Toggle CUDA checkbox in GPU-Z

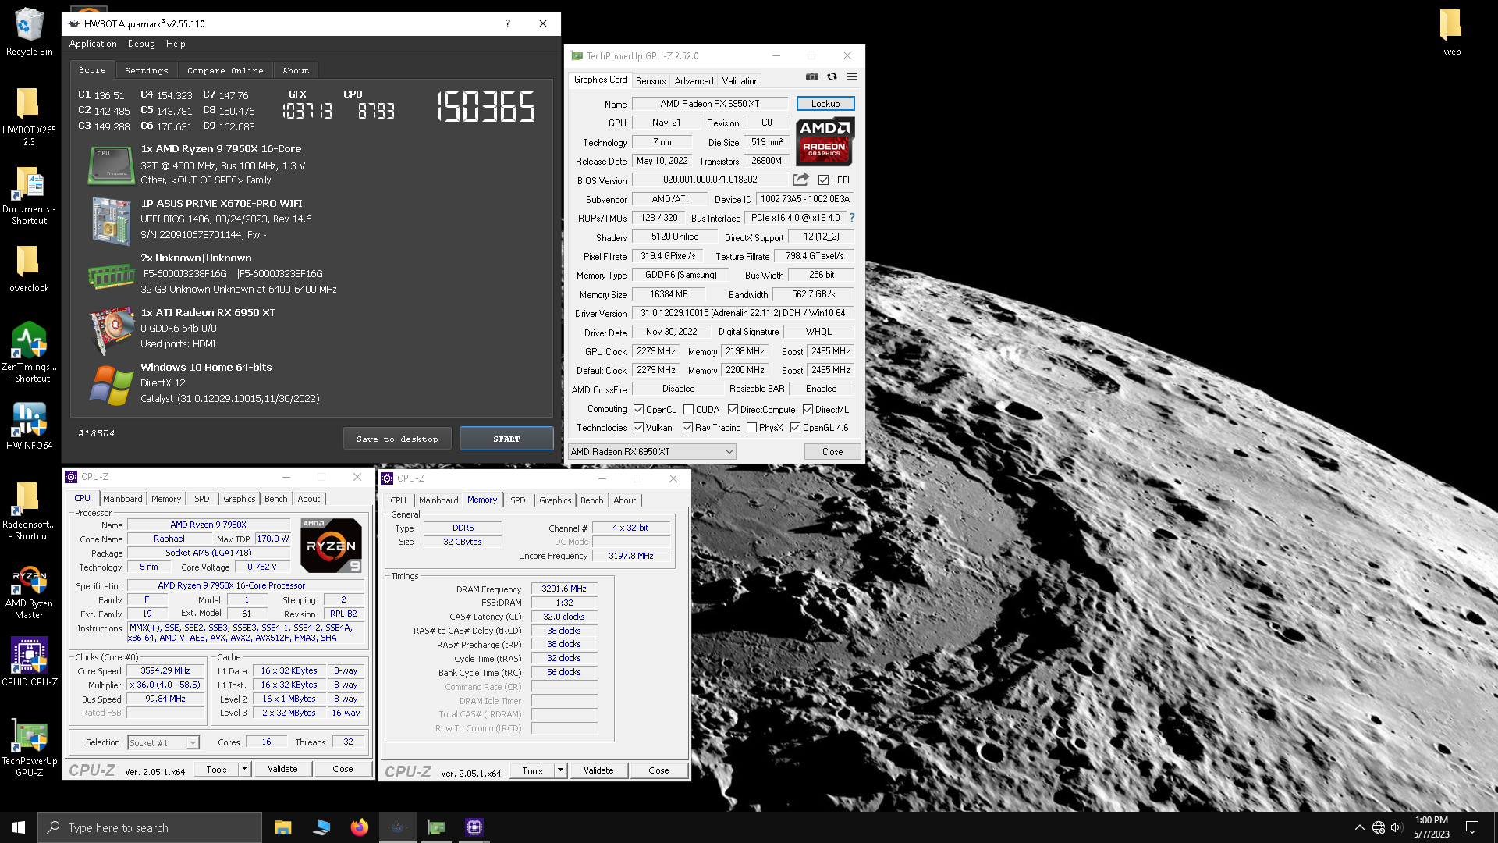click(x=688, y=410)
